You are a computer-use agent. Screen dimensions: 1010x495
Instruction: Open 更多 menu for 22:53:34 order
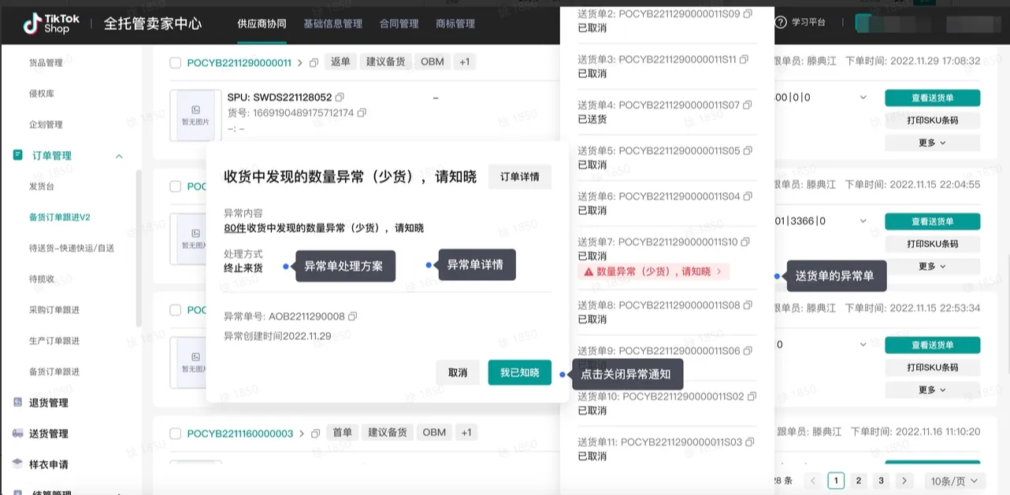(932, 390)
